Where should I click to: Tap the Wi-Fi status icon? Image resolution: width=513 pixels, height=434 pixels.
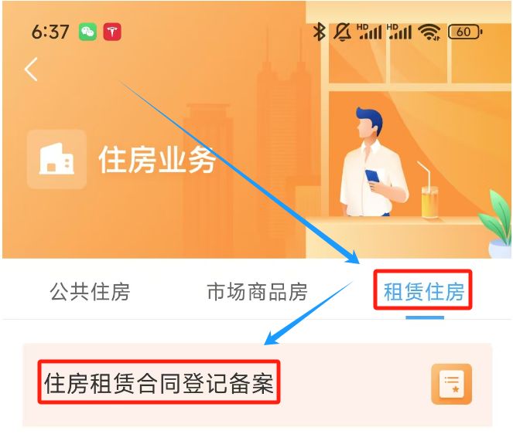point(430,32)
